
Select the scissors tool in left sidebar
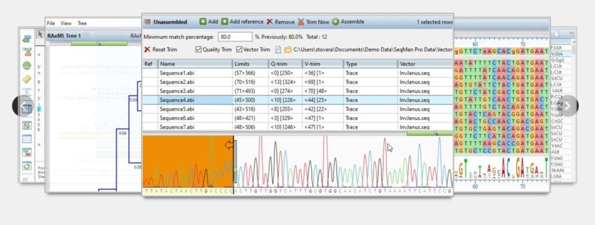(x=27, y=52)
